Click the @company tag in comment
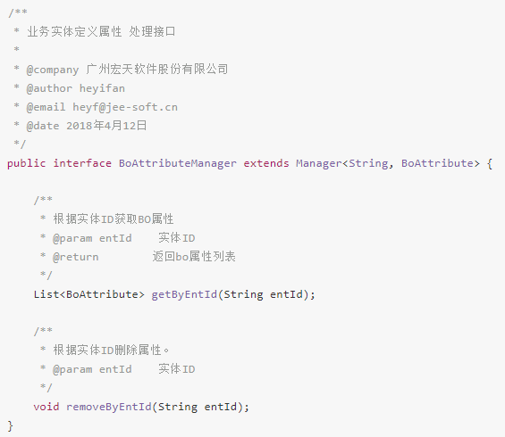The image size is (505, 437). [x=53, y=70]
